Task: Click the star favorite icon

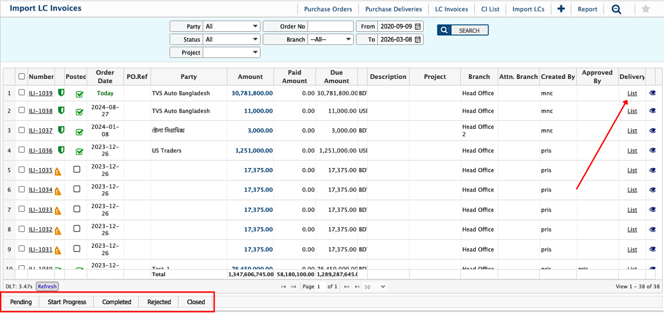Action: click(x=646, y=9)
